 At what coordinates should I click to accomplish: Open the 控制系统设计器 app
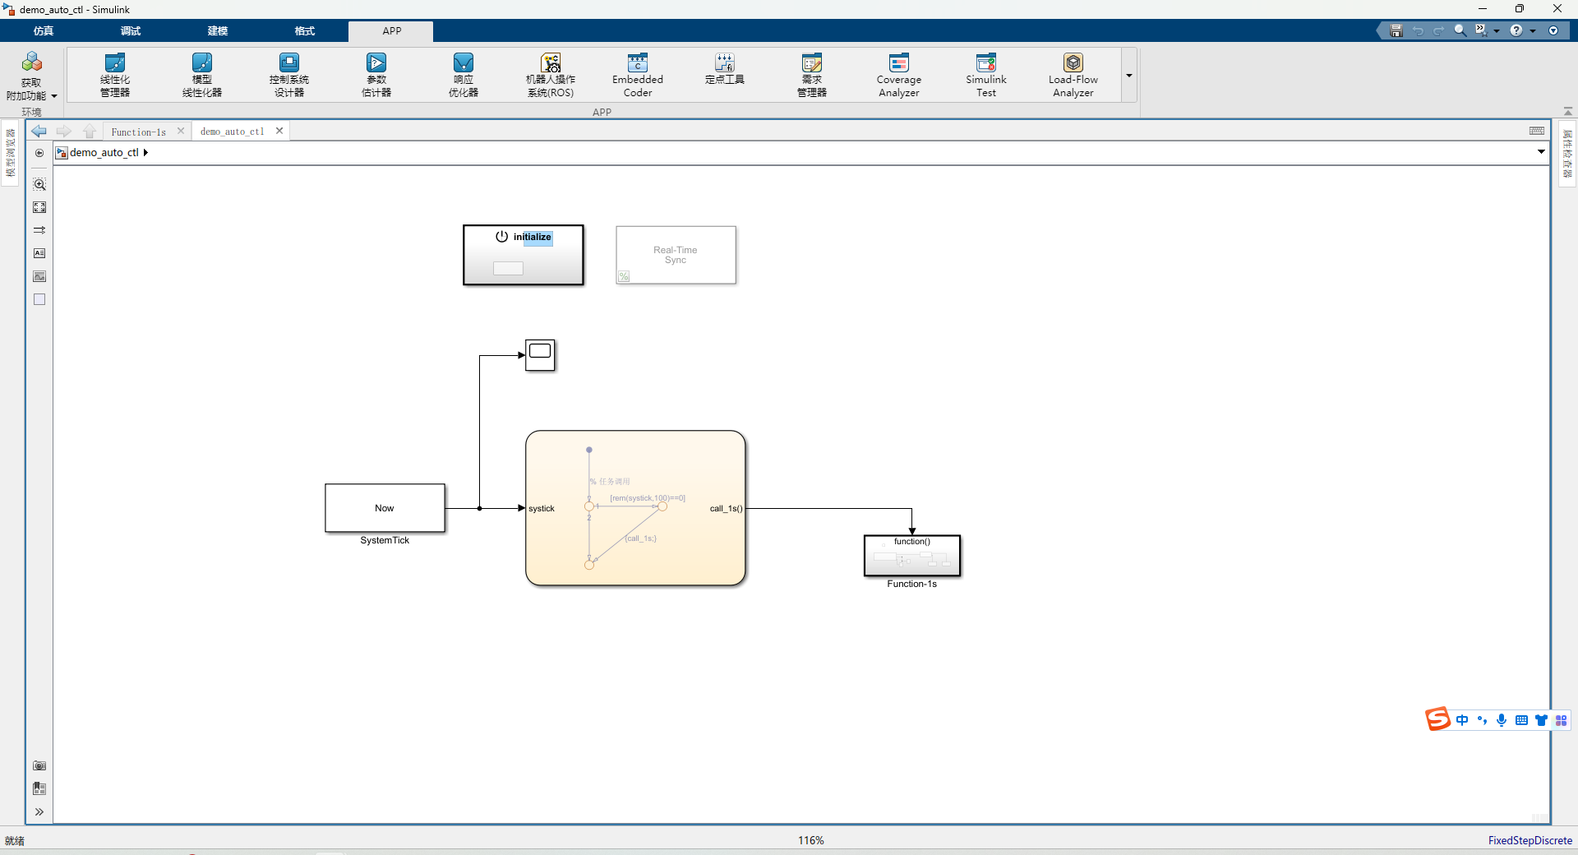click(x=289, y=75)
